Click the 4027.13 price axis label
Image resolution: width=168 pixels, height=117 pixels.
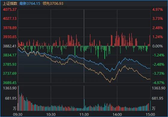[x=10, y=19]
